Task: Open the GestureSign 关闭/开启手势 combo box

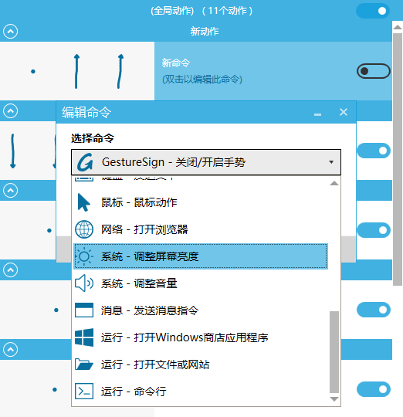Action: tap(206, 162)
